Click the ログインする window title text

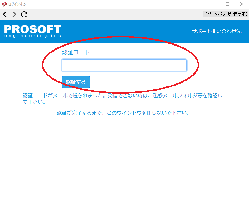pos(17,4)
